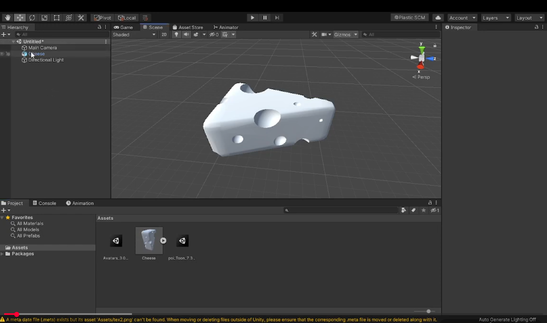The image size is (547, 323).
Task: Select the Rect transform tool
Action: point(56,17)
